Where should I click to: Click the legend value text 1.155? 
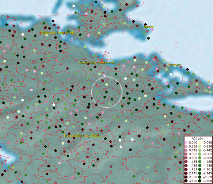click(x=193, y=162)
